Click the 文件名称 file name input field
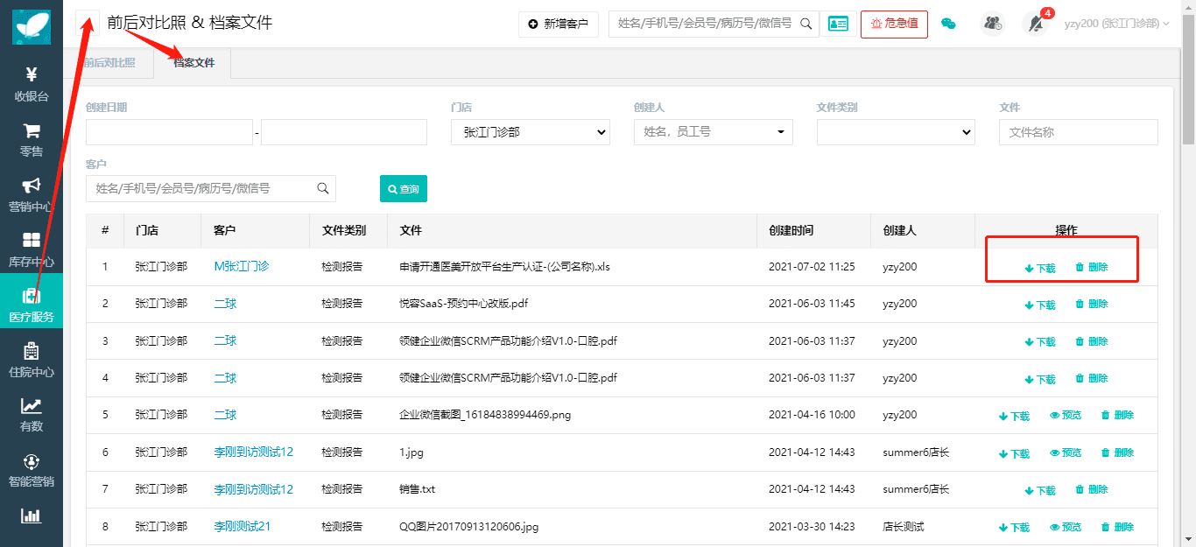Image resolution: width=1196 pixels, height=547 pixels. coord(1078,132)
